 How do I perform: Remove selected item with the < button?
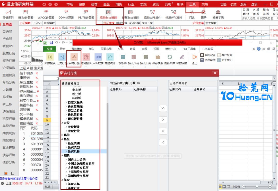point(163,142)
